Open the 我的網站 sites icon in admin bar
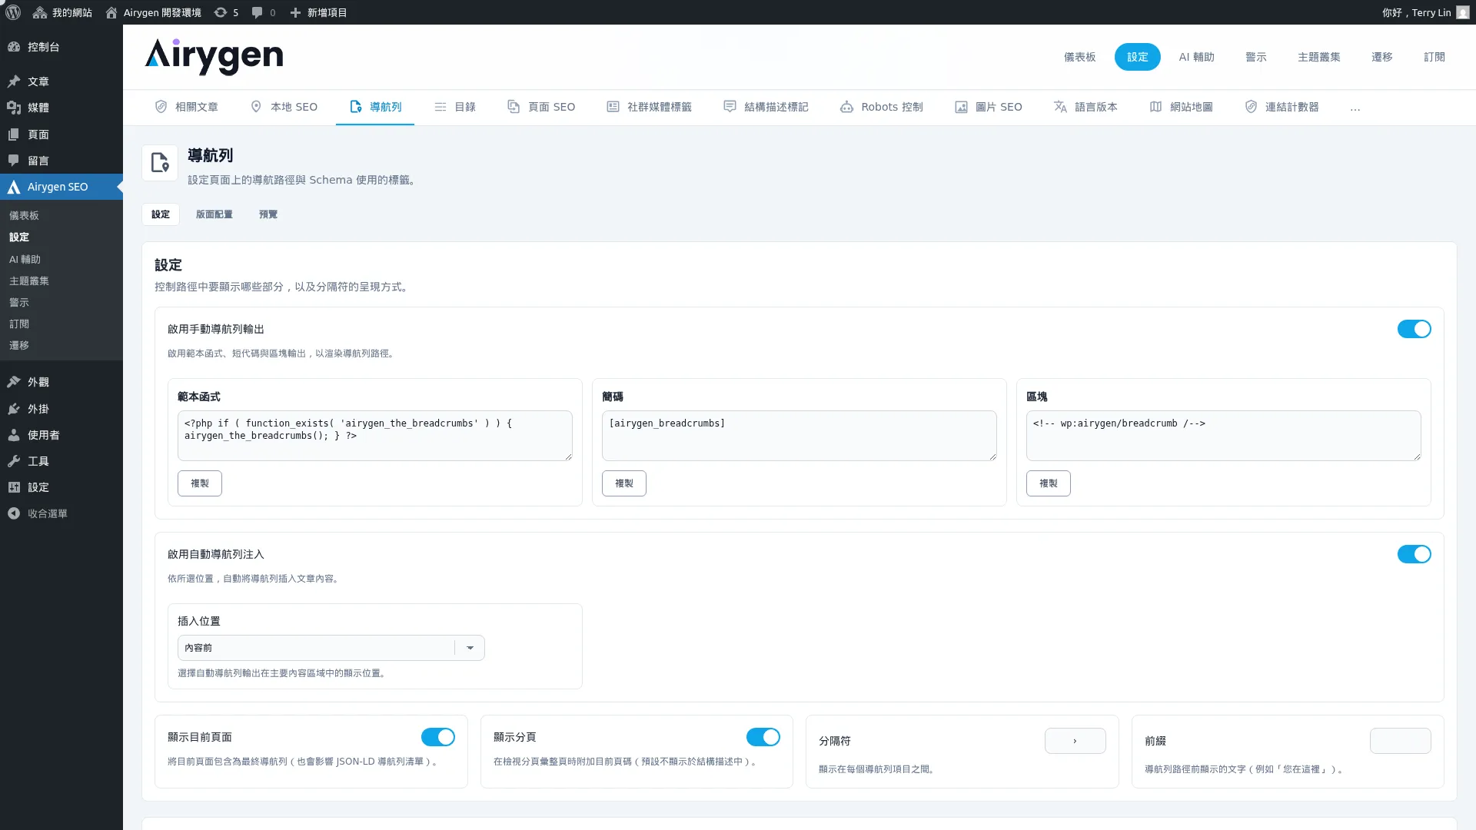Viewport: 1476px width, 830px height. [x=39, y=12]
